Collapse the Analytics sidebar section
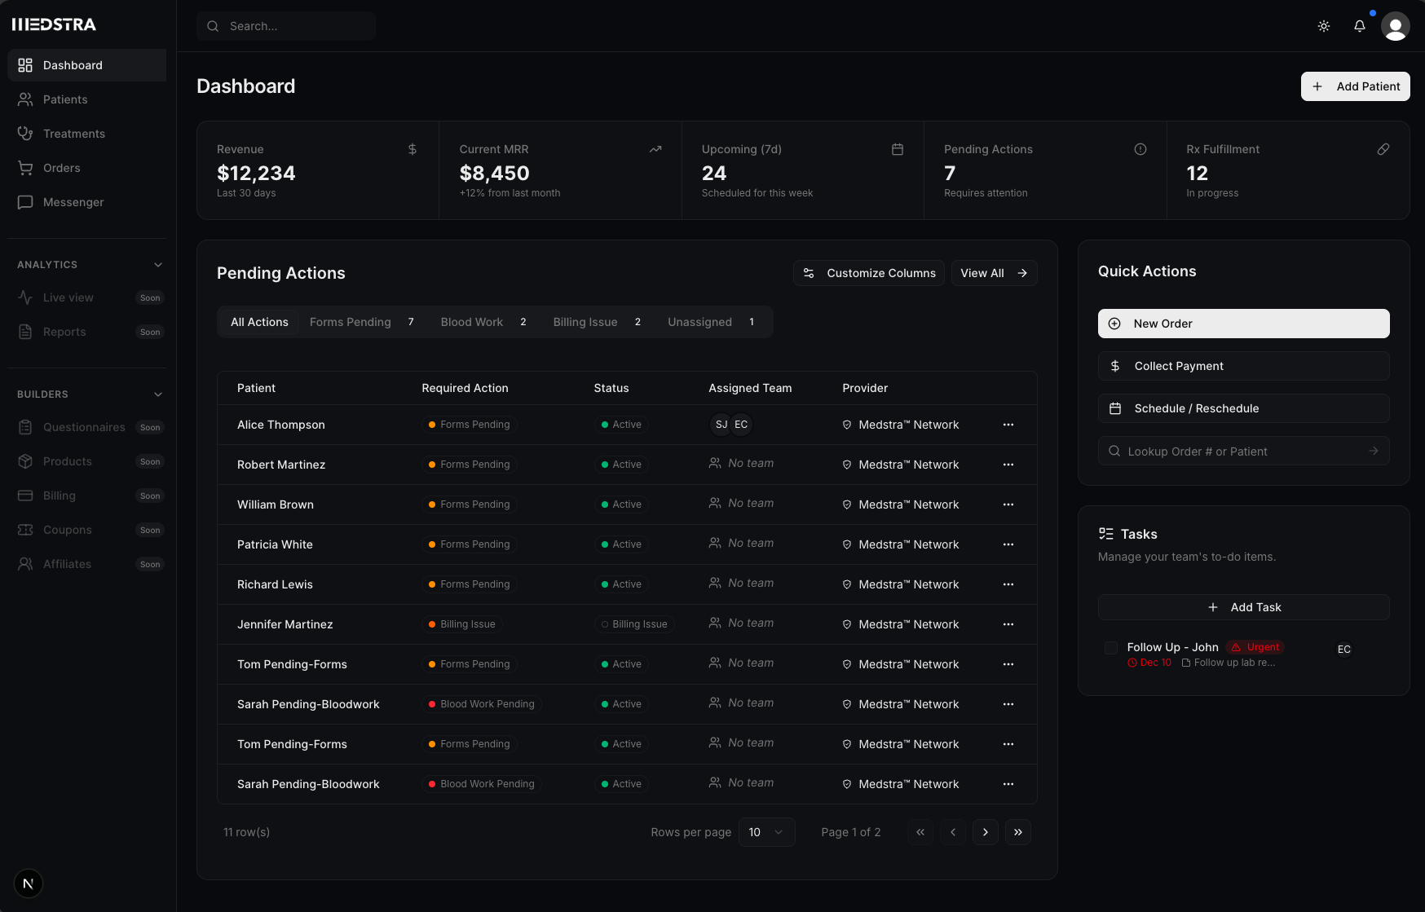 (x=158, y=264)
